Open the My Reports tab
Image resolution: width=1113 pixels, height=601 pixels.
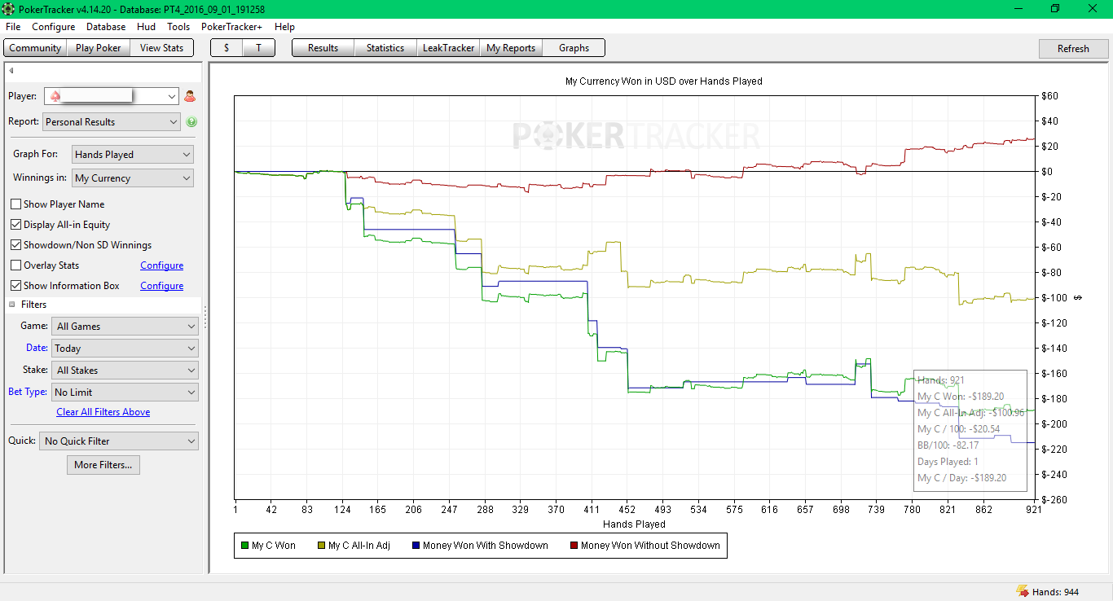coord(511,48)
